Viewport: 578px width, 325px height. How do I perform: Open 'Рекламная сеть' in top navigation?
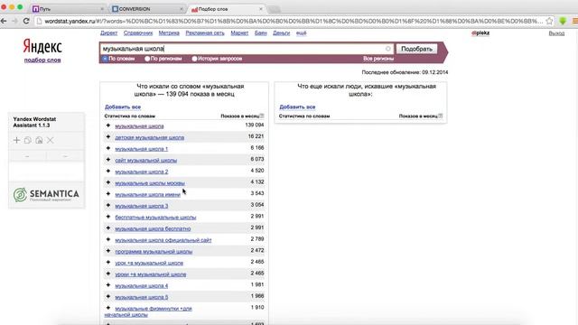pyautogui.click(x=205, y=33)
